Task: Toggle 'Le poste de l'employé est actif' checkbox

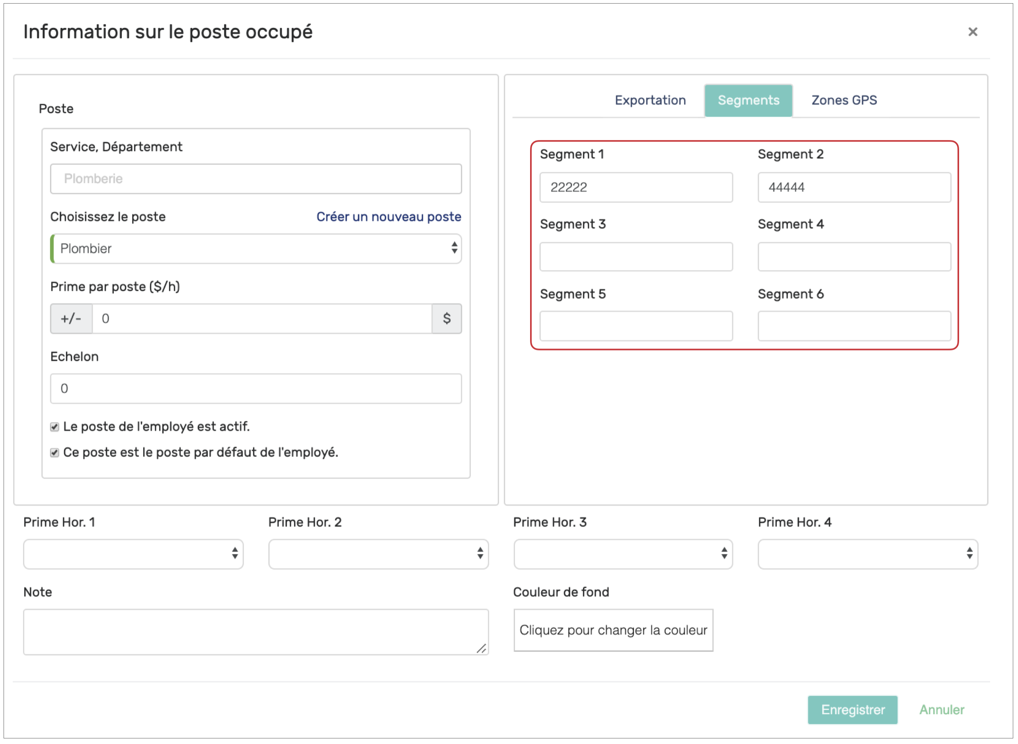Action: pyautogui.click(x=55, y=427)
